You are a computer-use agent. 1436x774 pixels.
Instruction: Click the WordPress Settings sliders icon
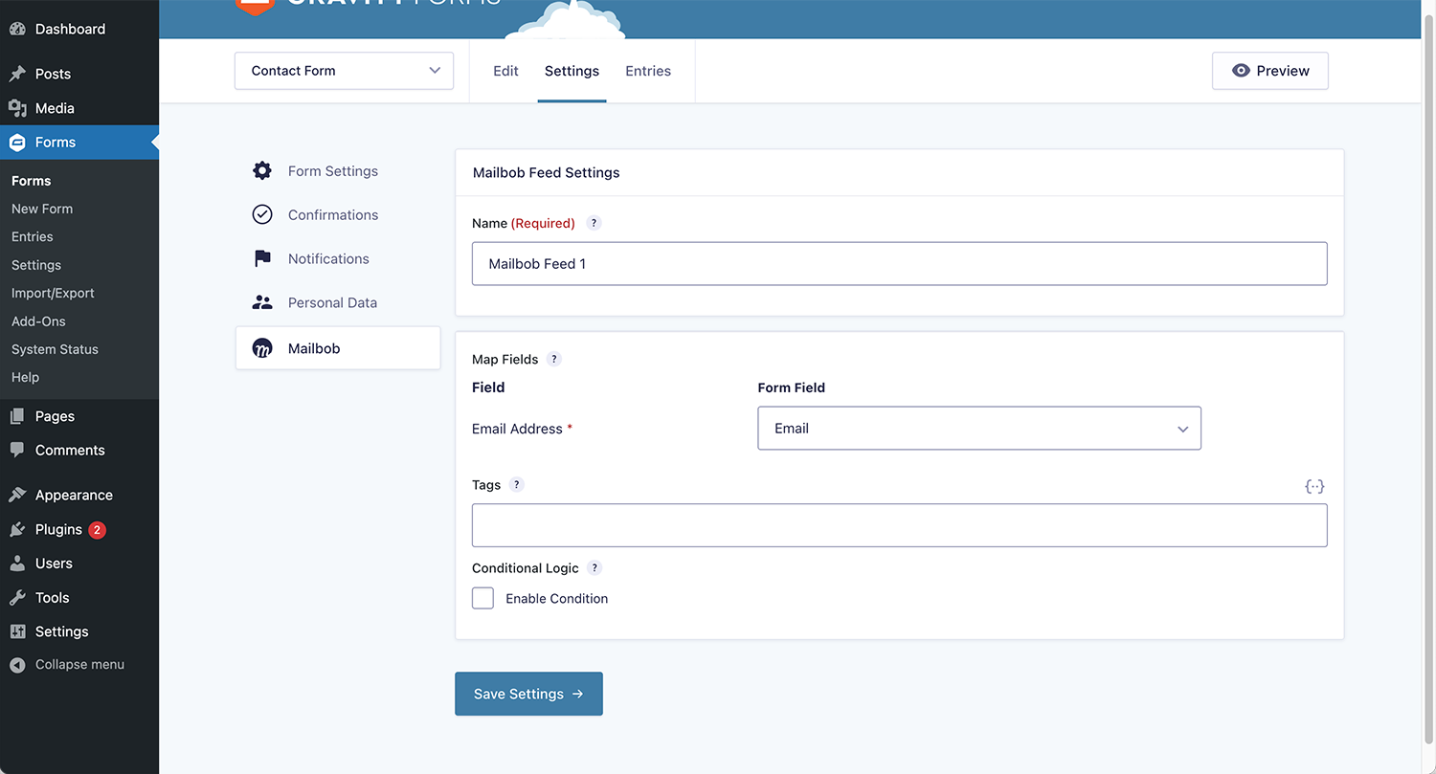point(17,631)
